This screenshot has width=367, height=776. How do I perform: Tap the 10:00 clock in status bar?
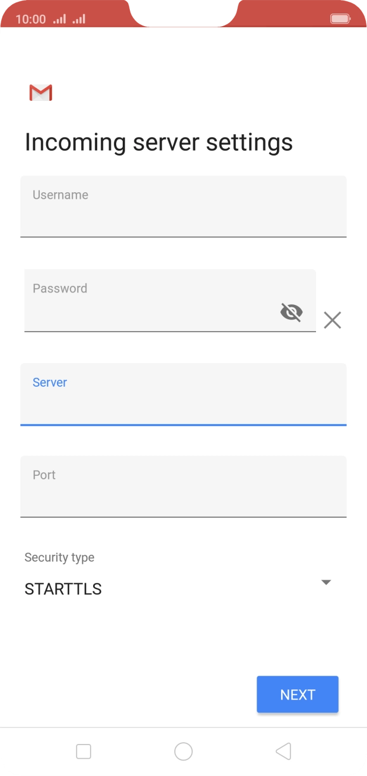(x=30, y=19)
